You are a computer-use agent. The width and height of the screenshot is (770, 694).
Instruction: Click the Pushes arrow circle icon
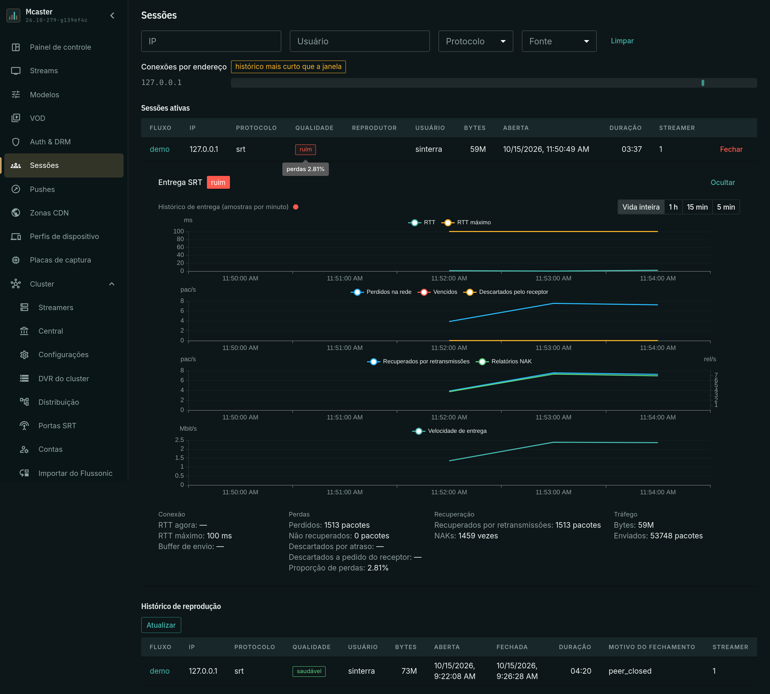[x=16, y=189]
